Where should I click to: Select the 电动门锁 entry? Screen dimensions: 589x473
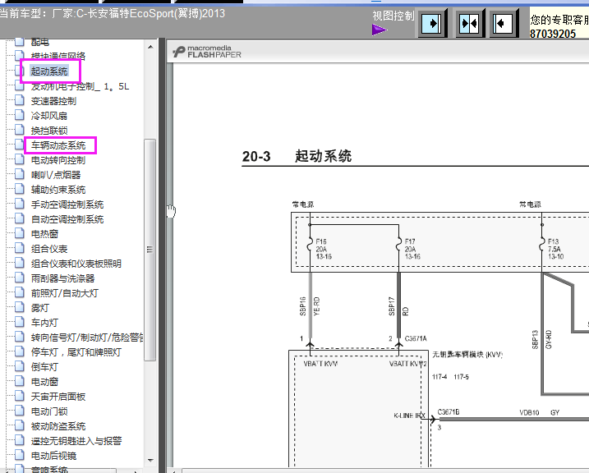pos(49,411)
